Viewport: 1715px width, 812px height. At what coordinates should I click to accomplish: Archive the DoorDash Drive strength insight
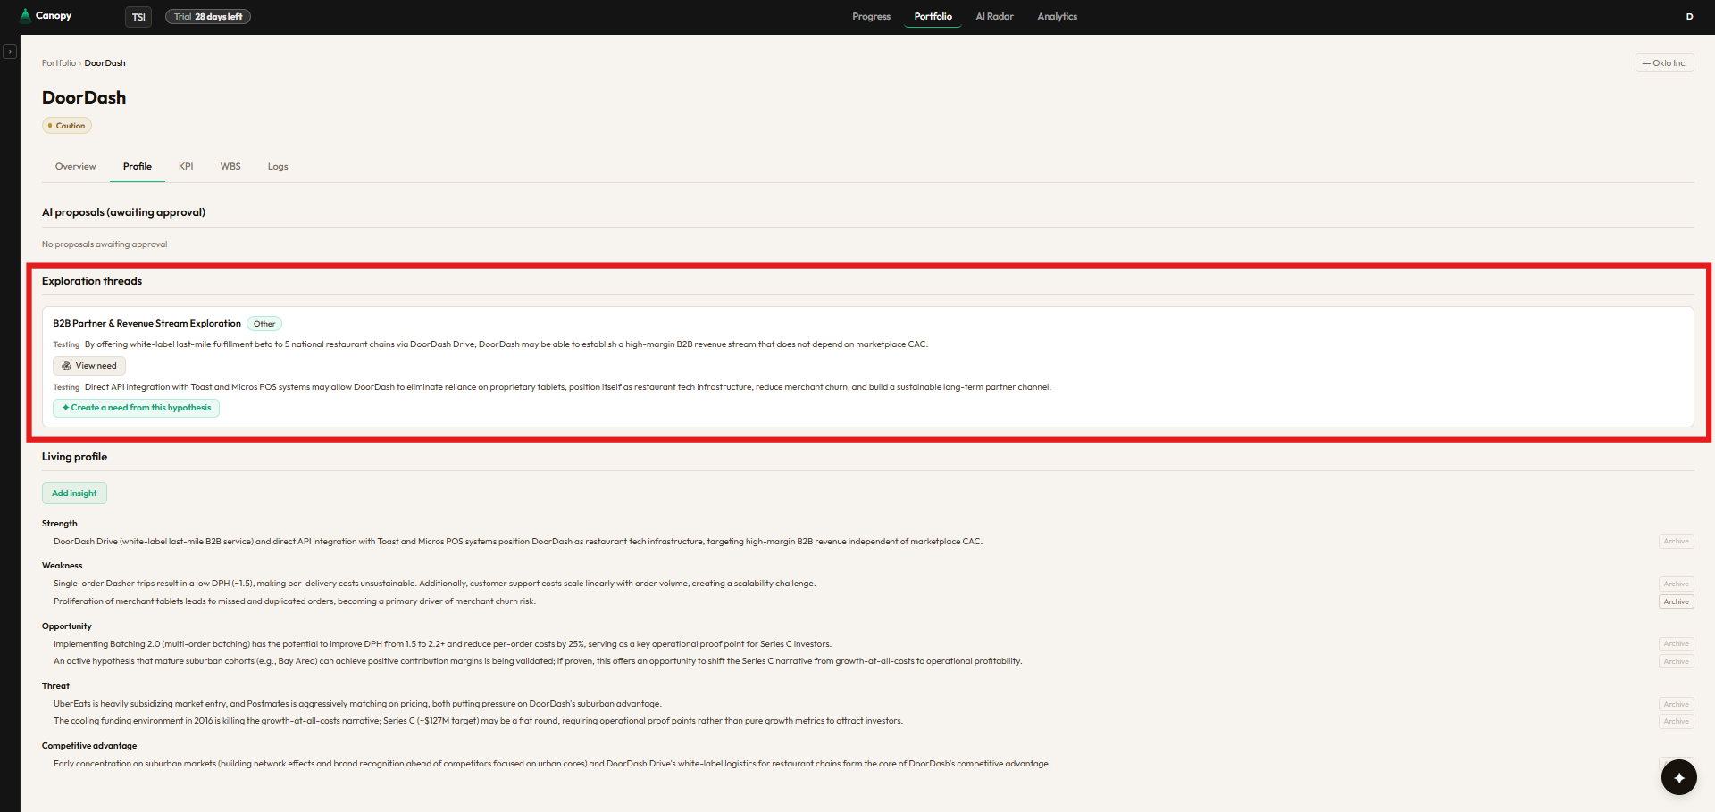click(x=1676, y=542)
